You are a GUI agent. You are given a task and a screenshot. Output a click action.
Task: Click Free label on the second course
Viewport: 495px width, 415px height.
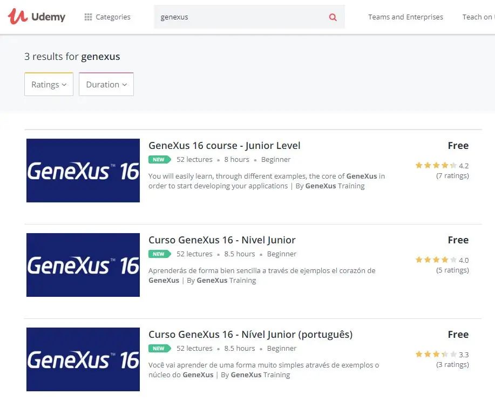click(458, 240)
